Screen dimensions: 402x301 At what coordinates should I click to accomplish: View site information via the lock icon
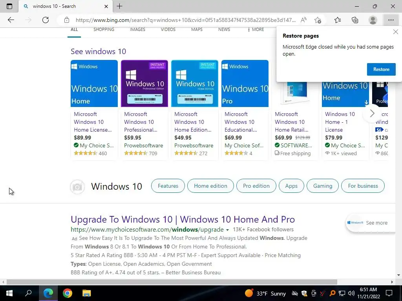pyautogui.click(x=67, y=20)
